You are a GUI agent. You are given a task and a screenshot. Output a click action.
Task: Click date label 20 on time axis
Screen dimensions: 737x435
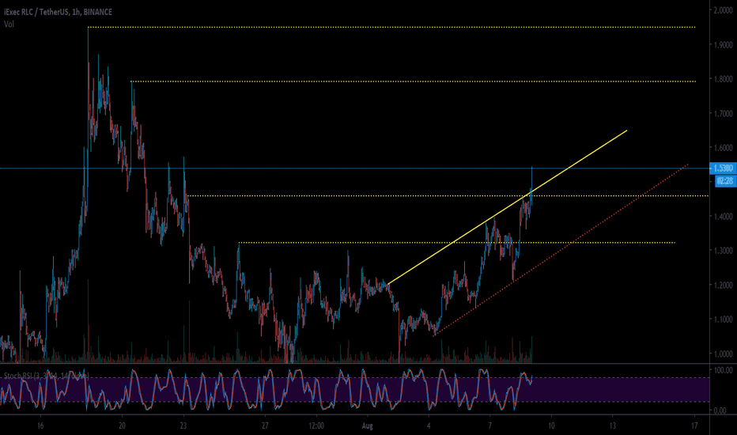click(x=123, y=426)
